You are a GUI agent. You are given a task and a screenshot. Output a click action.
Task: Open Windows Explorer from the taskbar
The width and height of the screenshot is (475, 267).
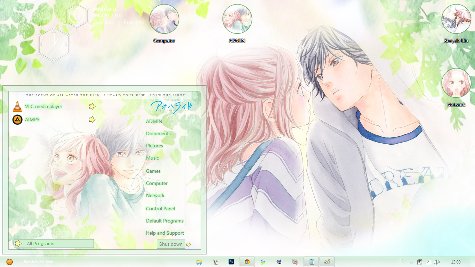point(199,262)
